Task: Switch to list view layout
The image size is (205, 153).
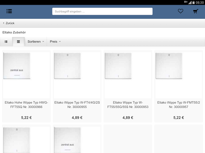Action: coord(6,42)
